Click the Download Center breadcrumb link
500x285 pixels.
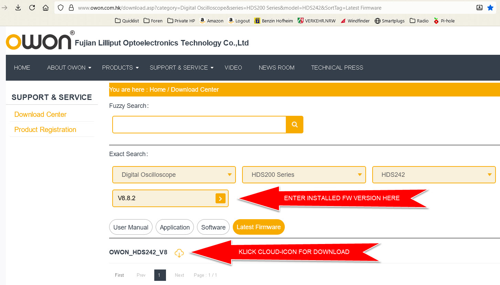click(195, 90)
